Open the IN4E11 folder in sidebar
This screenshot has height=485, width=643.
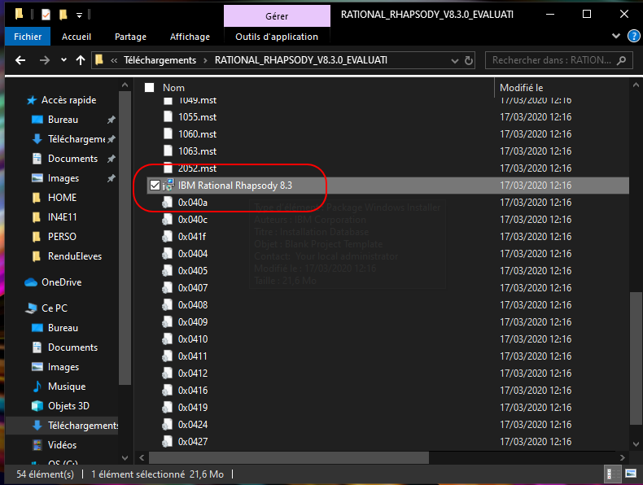62,217
